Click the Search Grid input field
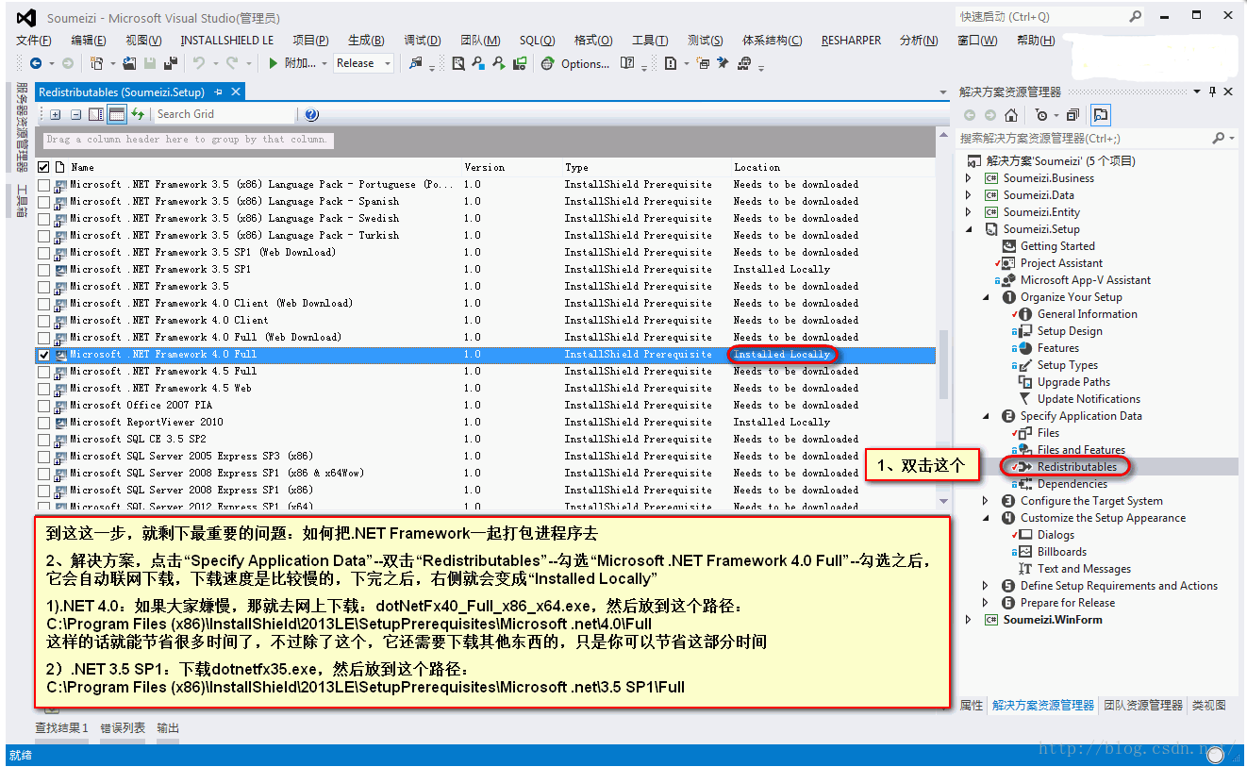The width and height of the screenshot is (1247, 767). pos(224,114)
